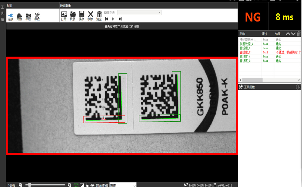
Task: Save the image using 保存 icon
Action: pyautogui.click(x=81, y=16)
